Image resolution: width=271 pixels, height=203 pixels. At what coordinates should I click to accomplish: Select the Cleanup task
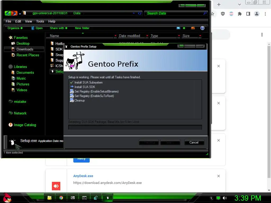[77, 100]
